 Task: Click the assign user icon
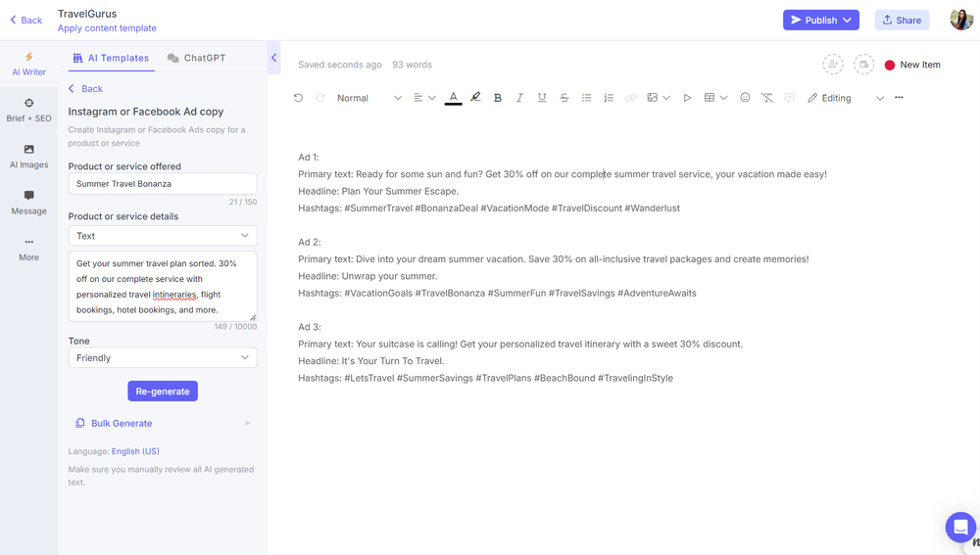click(x=833, y=65)
